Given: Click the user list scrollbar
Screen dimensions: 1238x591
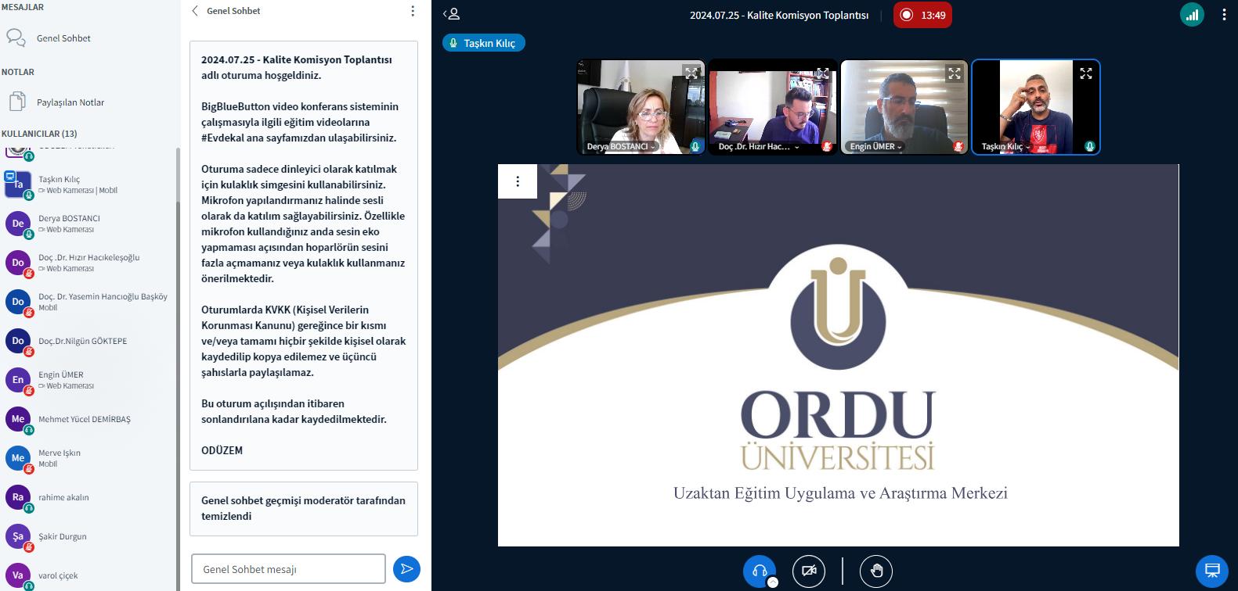Looking at the screenshot, I should [x=178, y=367].
